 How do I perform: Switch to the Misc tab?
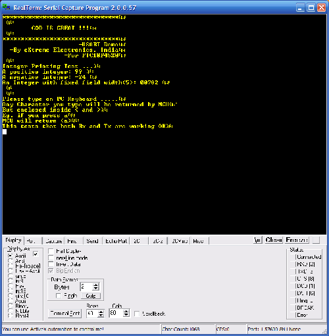tap(199, 241)
